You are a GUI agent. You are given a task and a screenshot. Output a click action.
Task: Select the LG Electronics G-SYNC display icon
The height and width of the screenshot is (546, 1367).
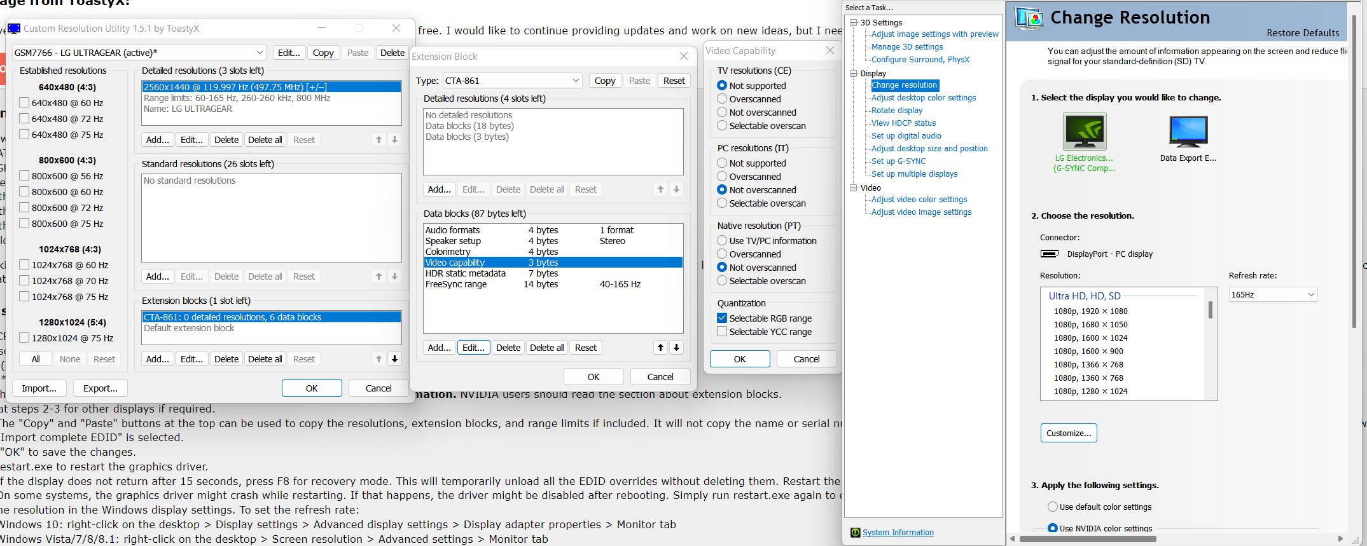tap(1084, 132)
